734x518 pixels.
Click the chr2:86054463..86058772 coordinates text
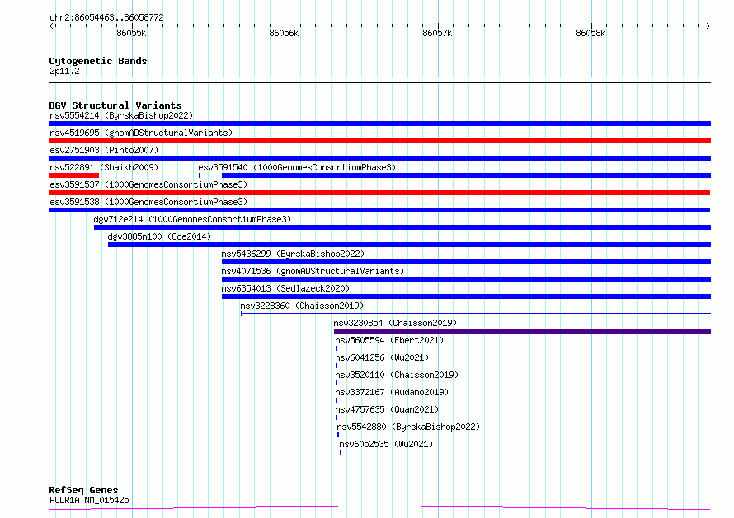(x=106, y=17)
